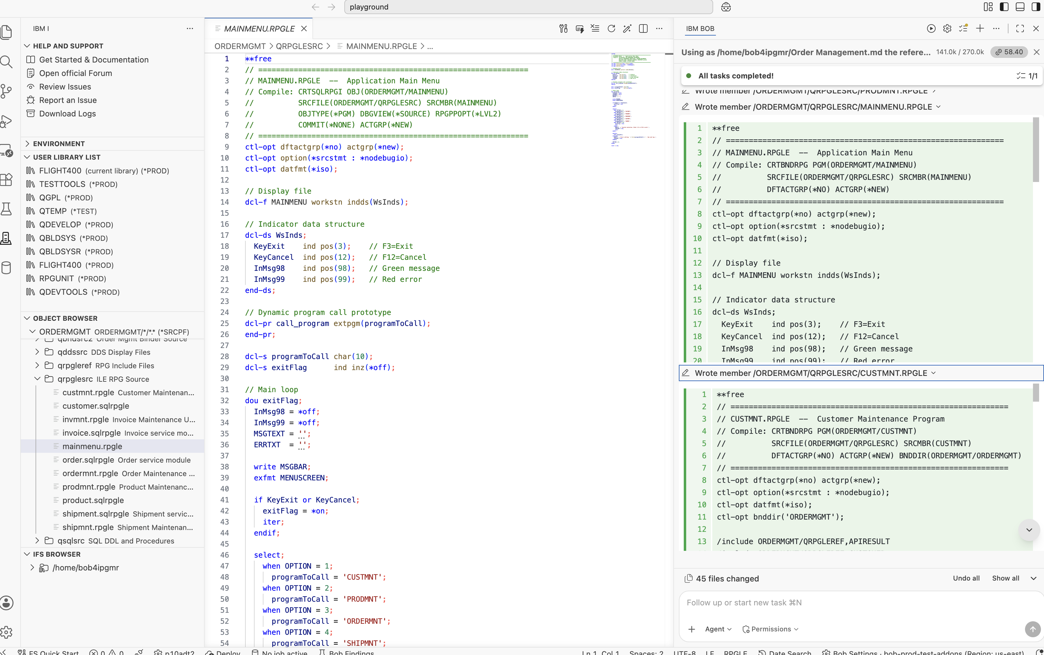Screen dimensions: 1044x655
Task: Click the wrench tools icon in the editor toolbar
Action: (x=563, y=28)
